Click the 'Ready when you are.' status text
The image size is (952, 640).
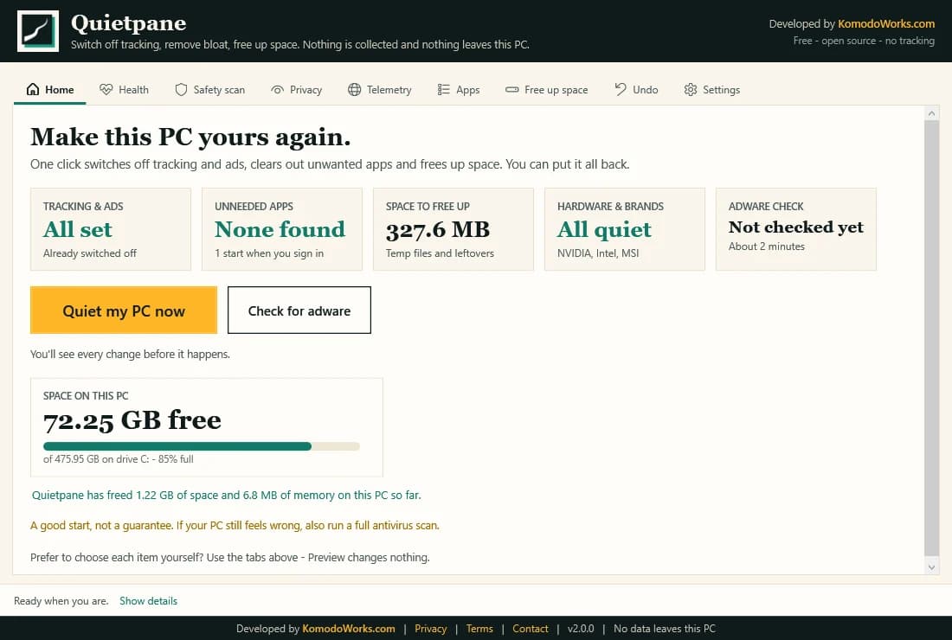click(61, 600)
